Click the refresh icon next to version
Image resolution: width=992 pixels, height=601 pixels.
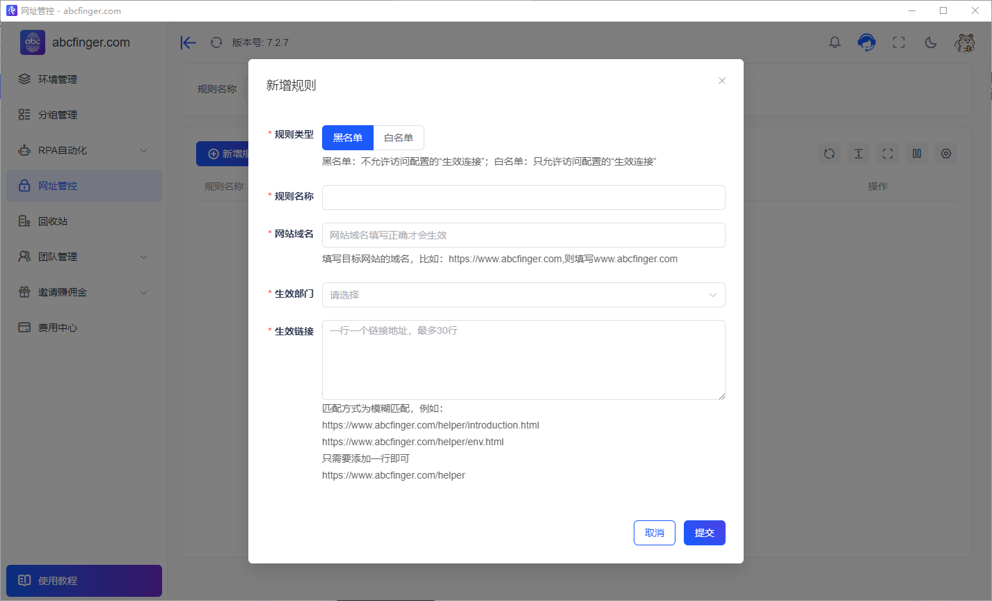216,42
